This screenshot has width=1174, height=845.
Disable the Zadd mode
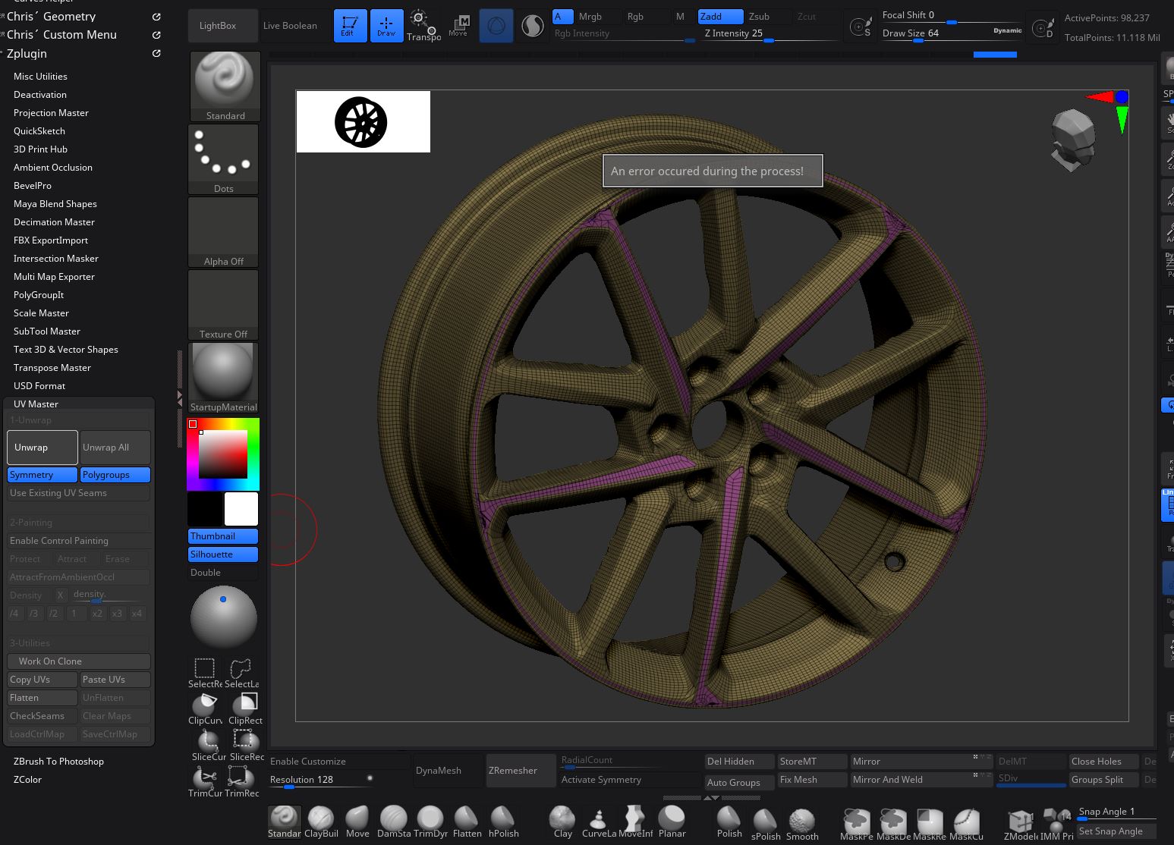(x=720, y=16)
